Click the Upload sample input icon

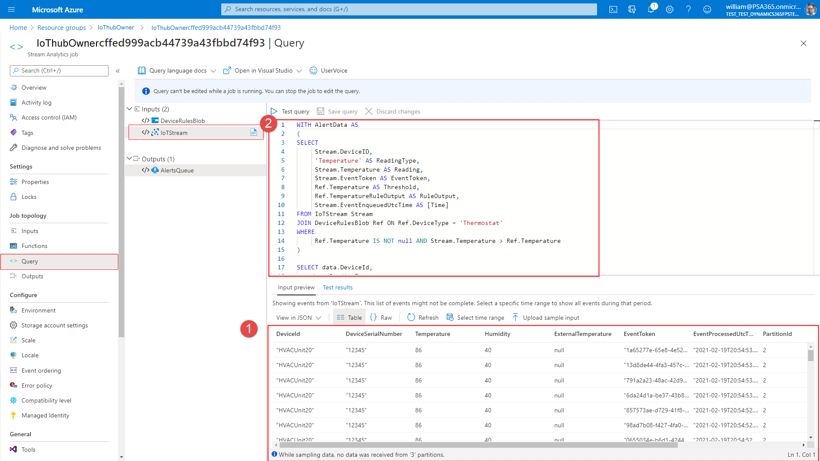(x=515, y=317)
